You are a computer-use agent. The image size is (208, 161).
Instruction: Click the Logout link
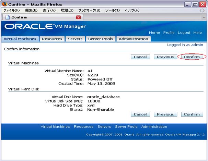pyautogui.click(x=184, y=33)
